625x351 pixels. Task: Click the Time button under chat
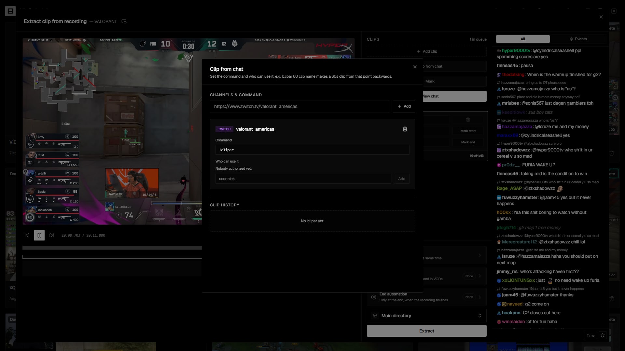(x=590, y=335)
